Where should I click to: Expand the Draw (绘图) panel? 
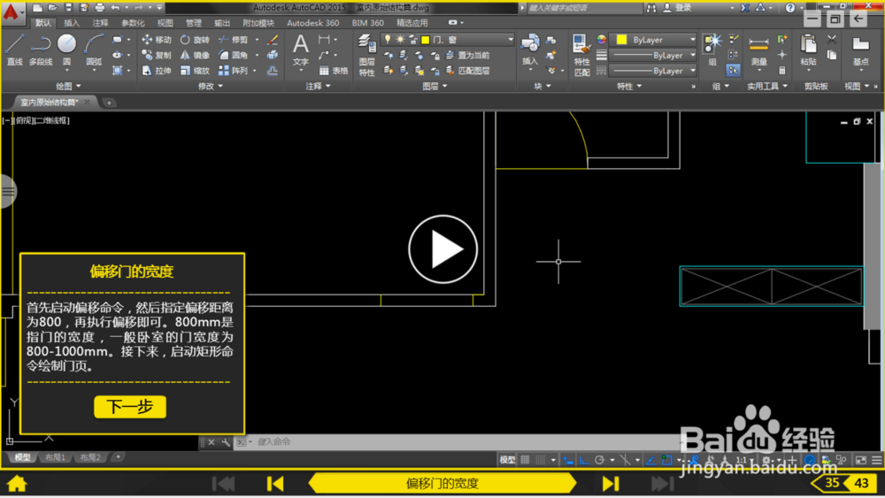[68, 86]
